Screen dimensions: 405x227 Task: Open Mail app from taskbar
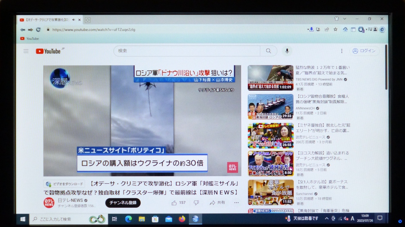click(x=169, y=219)
